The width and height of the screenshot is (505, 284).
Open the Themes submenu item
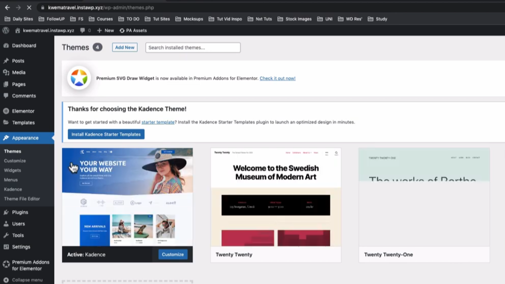click(12, 151)
